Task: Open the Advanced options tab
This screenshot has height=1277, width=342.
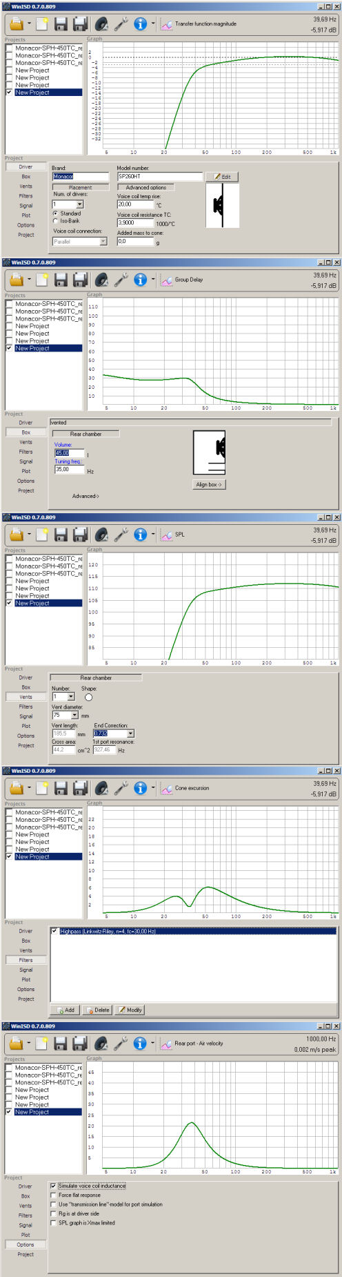Action: tap(145, 187)
